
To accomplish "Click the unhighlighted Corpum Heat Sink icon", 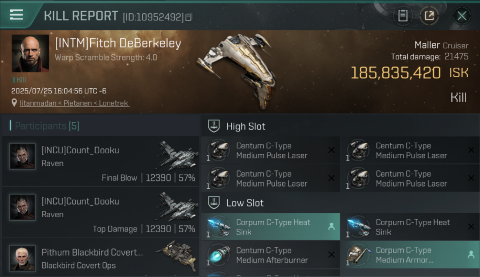I will (358, 227).
